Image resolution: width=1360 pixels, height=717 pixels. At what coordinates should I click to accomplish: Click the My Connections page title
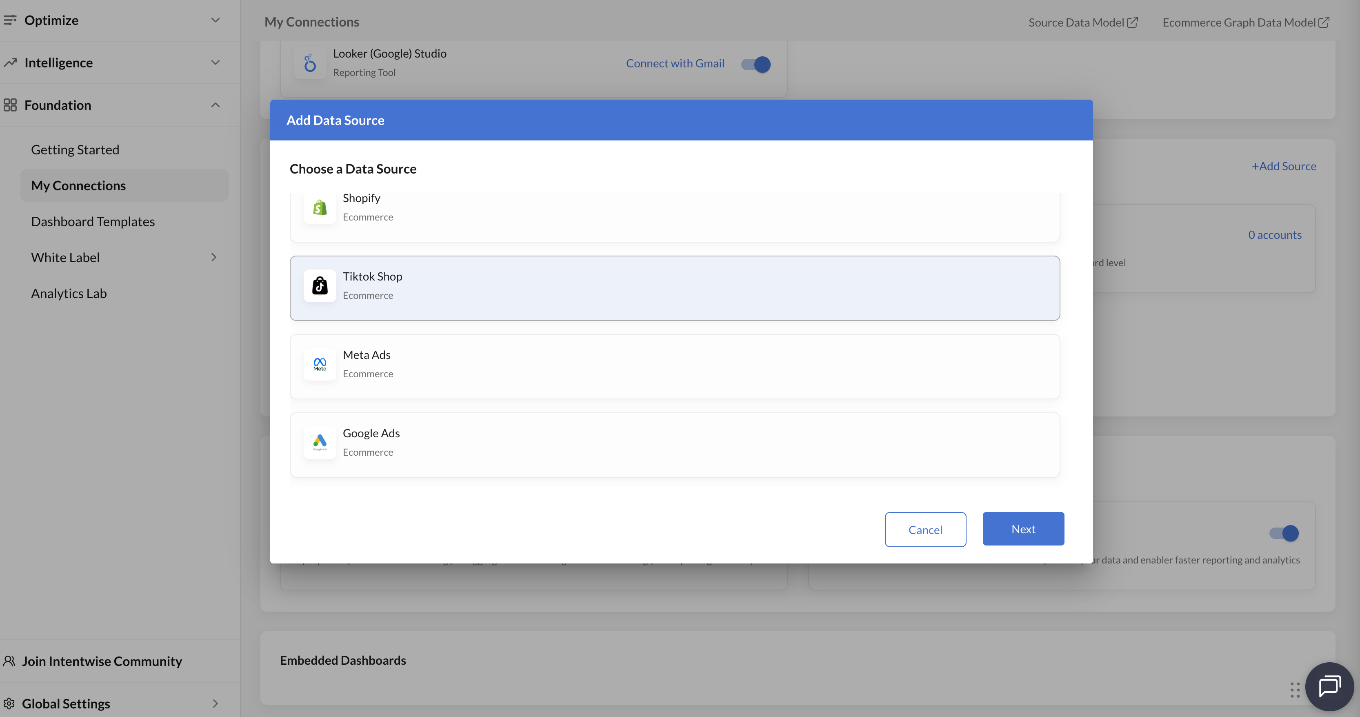tap(311, 22)
